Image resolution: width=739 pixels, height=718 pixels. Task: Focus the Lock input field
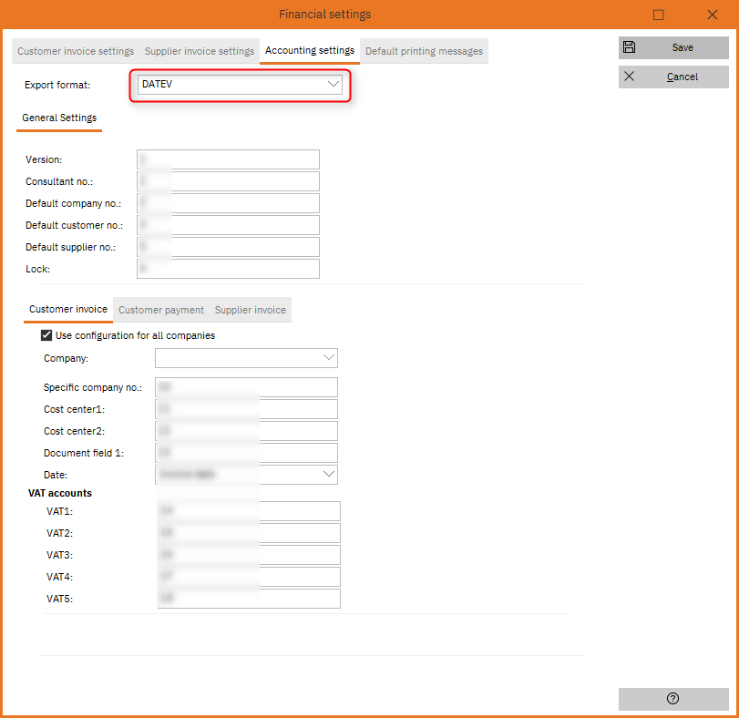(228, 269)
